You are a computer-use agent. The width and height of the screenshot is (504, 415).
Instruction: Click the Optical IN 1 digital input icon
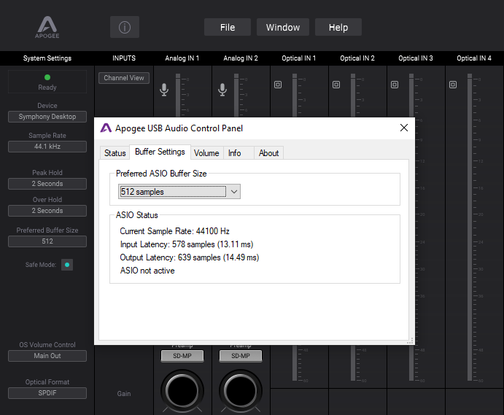(x=278, y=85)
